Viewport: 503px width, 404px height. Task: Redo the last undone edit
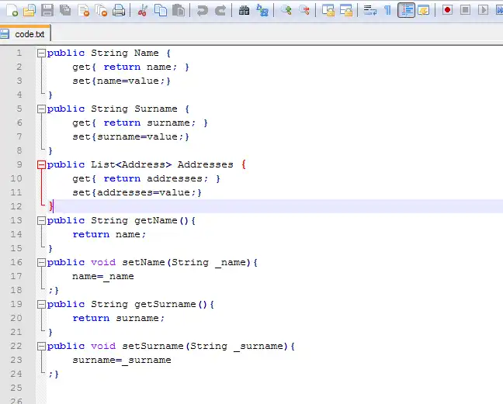[220, 10]
